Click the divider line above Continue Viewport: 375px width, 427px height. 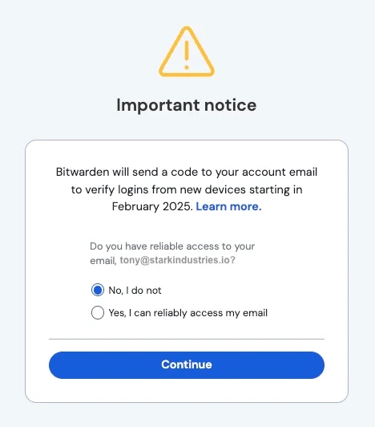pyautogui.click(x=187, y=339)
